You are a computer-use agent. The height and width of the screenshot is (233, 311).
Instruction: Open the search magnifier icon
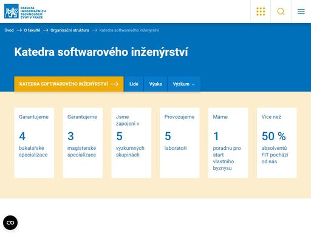point(281,12)
